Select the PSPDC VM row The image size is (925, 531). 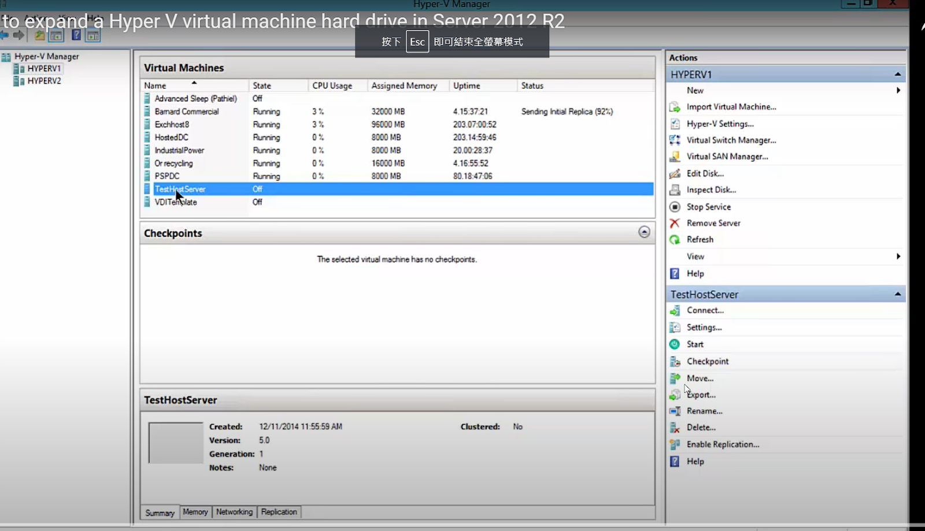click(x=398, y=176)
